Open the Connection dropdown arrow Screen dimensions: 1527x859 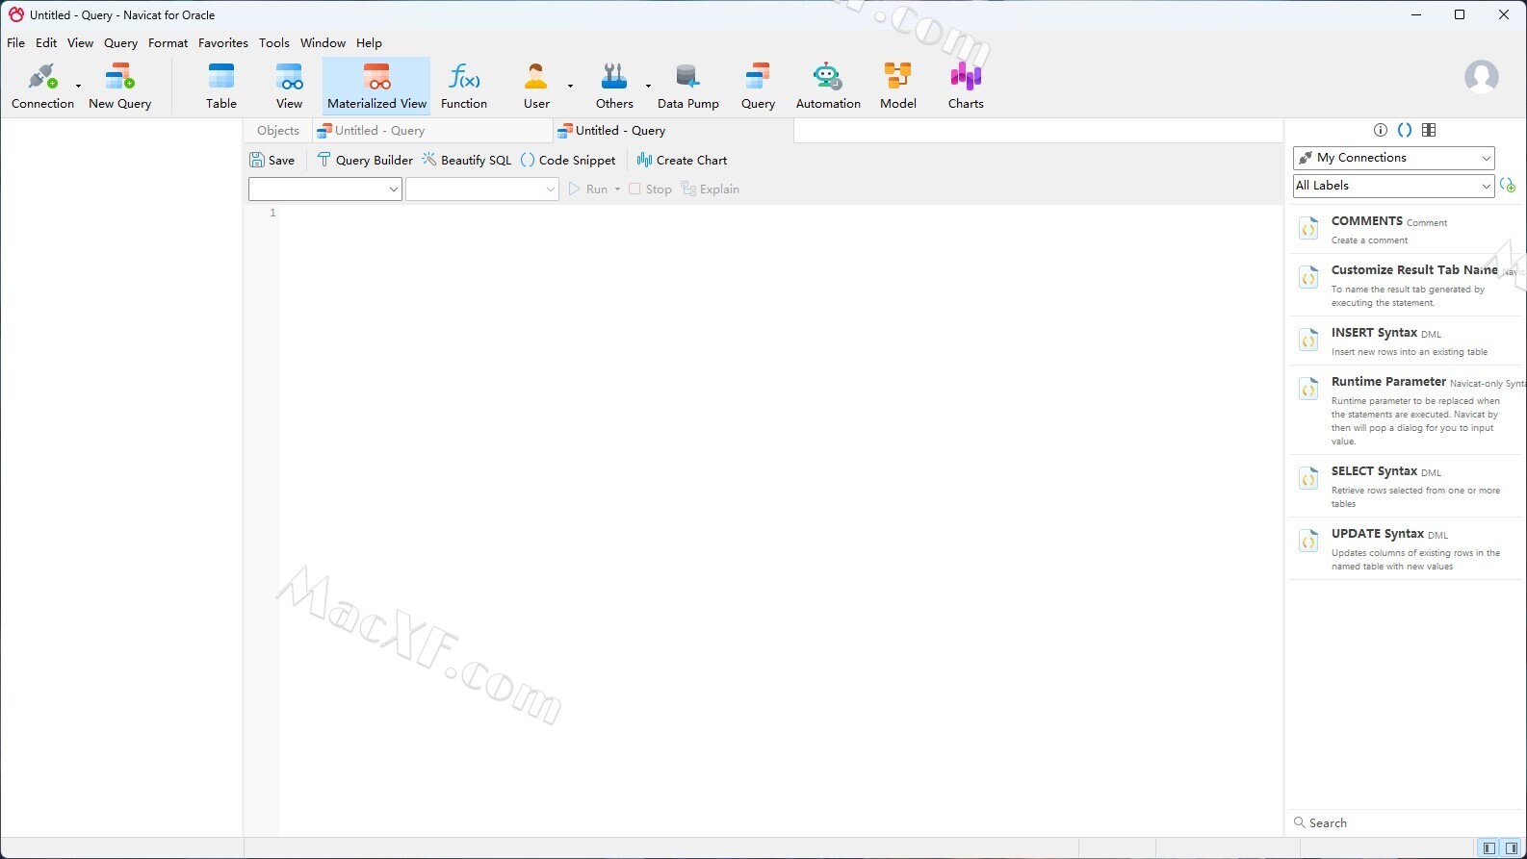[x=79, y=86]
